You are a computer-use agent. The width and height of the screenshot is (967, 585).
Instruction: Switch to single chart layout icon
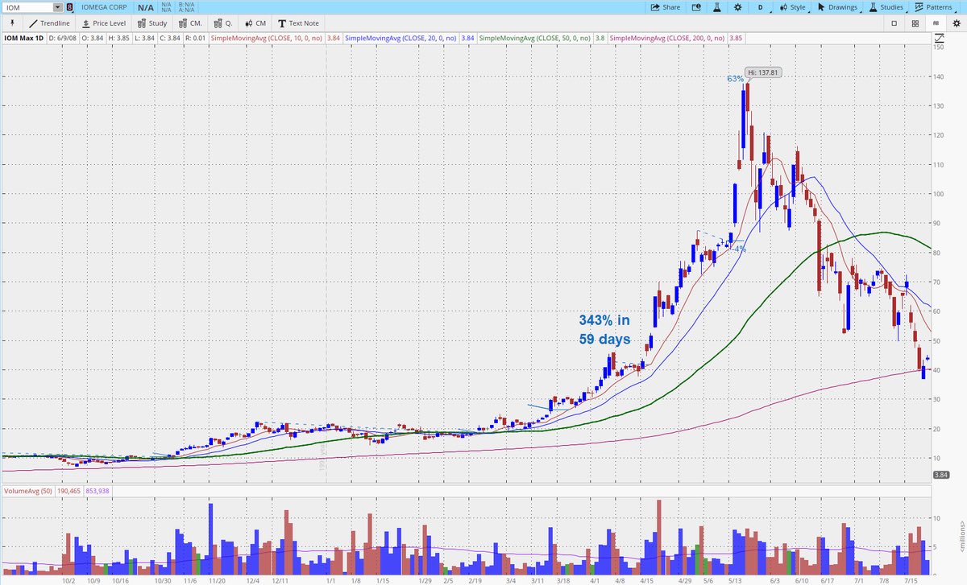coord(895,23)
